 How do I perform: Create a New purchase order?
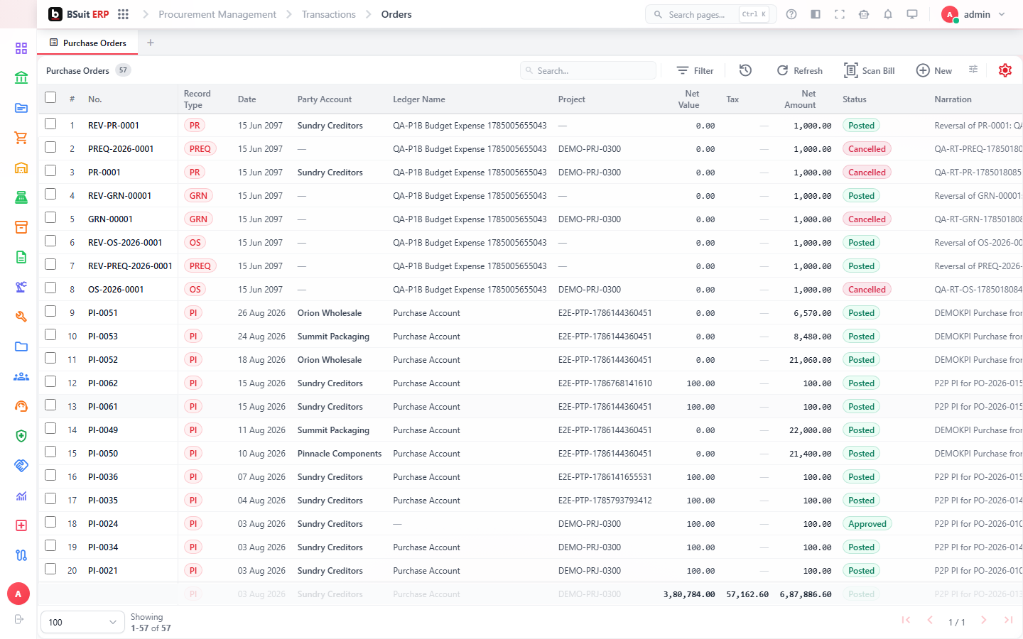[x=934, y=70]
